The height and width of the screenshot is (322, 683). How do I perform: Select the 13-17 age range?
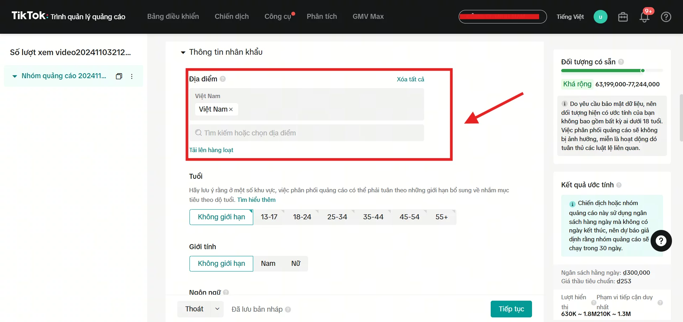click(269, 217)
